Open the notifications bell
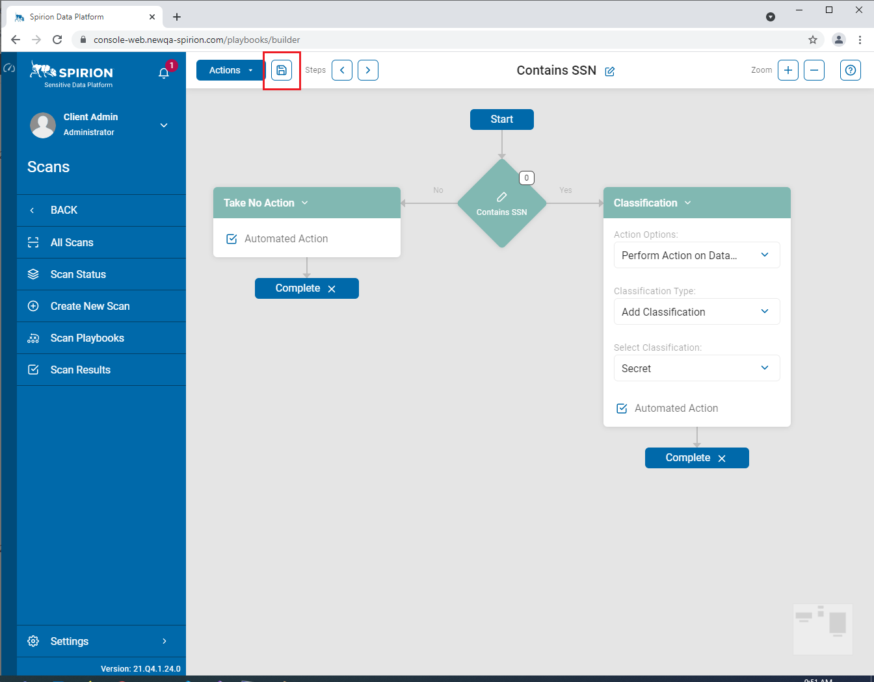The image size is (874, 682). (x=164, y=73)
